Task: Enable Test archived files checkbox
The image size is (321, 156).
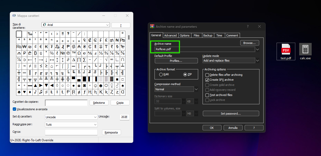Action: coord(219,95)
